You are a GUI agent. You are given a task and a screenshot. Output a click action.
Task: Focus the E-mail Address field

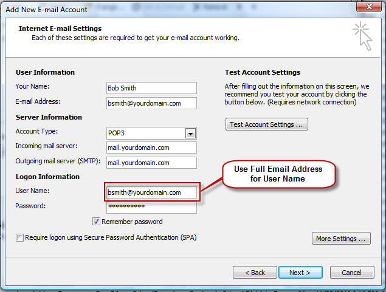coord(151,103)
